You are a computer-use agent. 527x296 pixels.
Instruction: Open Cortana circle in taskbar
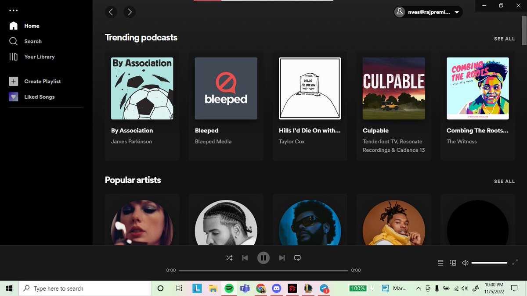(x=160, y=289)
